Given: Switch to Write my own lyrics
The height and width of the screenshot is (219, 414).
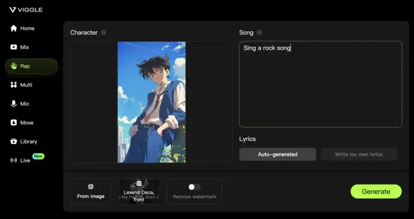Looking at the screenshot, I should pos(359,155).
